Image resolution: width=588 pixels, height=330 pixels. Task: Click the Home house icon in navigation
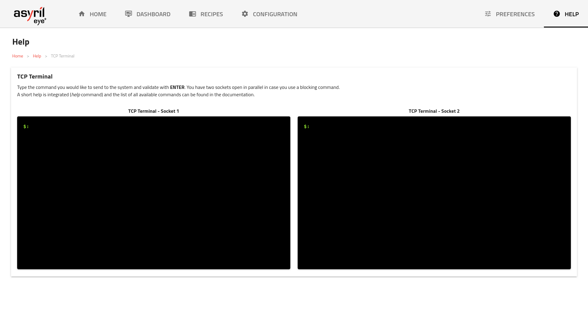82,14
